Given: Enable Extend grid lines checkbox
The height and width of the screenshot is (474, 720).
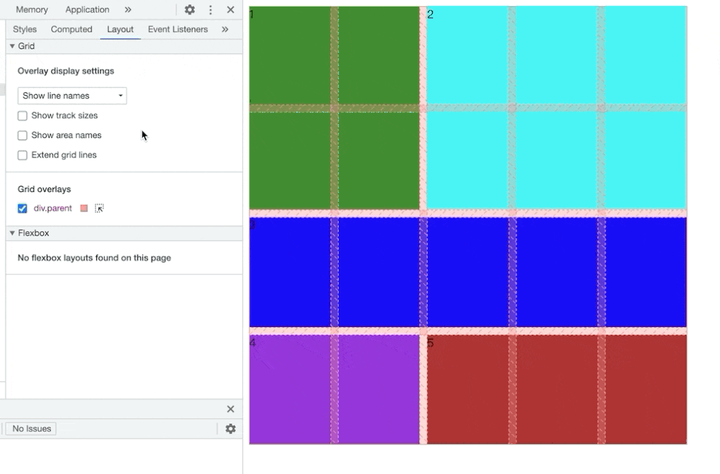Looking at the screenshot, I should point(22,156).
